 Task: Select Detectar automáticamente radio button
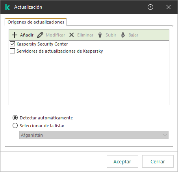tap(15, 118)
